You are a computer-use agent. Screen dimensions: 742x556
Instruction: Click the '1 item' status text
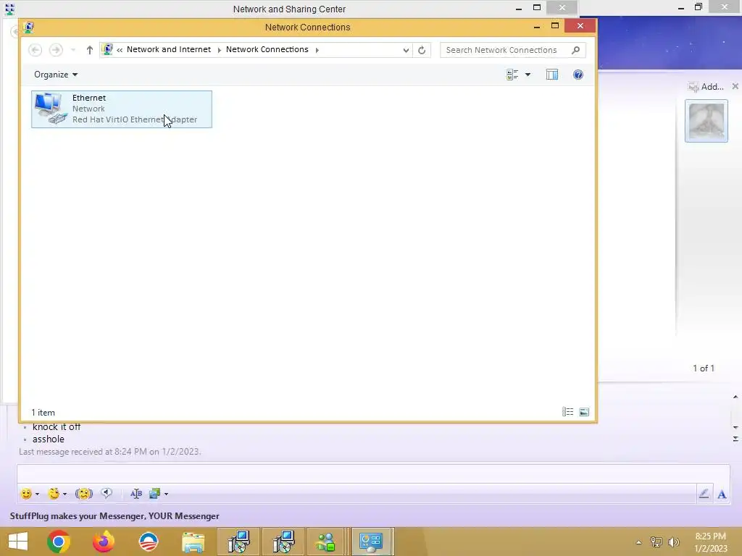click(43, 412)
